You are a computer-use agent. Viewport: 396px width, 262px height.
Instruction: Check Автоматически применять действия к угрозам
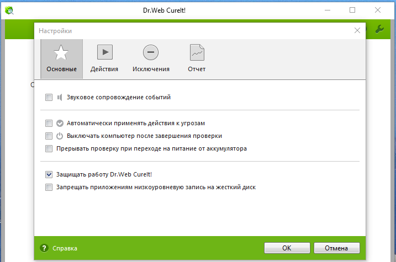pyautogui.click(x=49, y=124)
